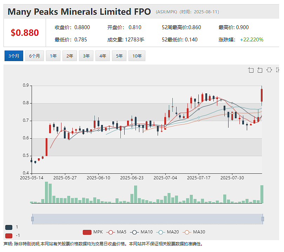The height and width of the screenshot is (252, 284).
Task: Toggle the MA10 line in legend
Action: pos(141,232)
